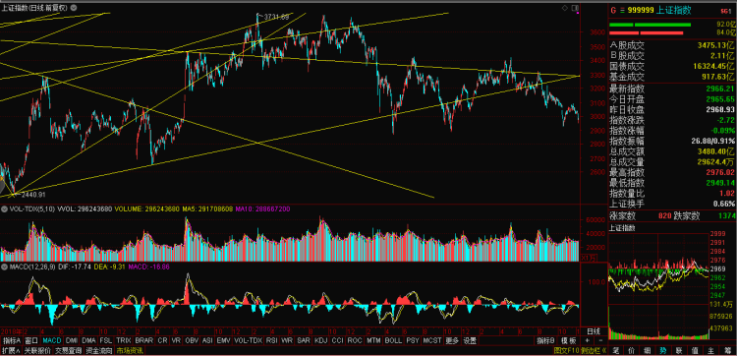Switch to the ASI indicator
Viewport: 737px width, 356px height.
[207, 340]
